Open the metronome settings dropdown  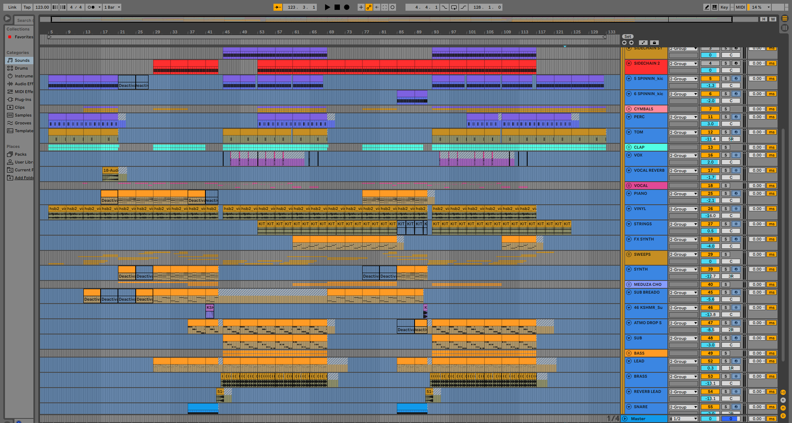pos(99,7)
